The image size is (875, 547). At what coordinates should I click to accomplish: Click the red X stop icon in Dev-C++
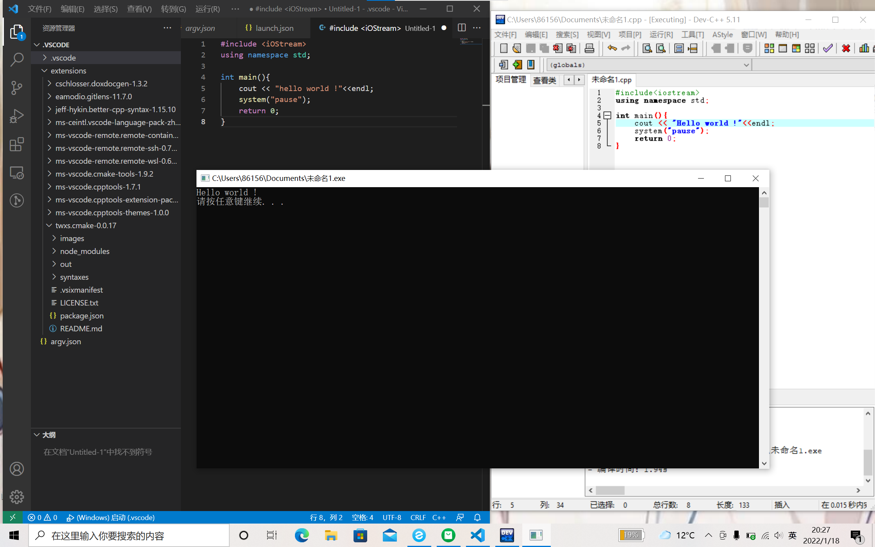846,48
